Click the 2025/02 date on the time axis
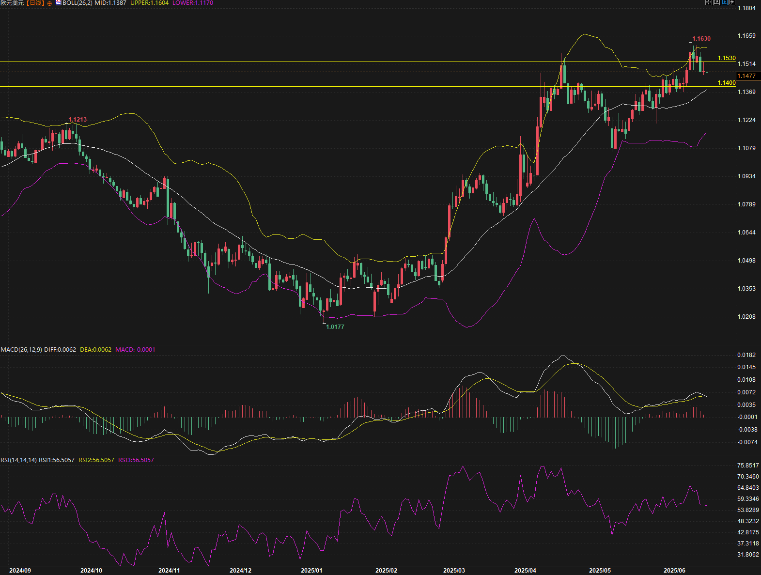Screen dimensions: 761x575 (386, 570)
